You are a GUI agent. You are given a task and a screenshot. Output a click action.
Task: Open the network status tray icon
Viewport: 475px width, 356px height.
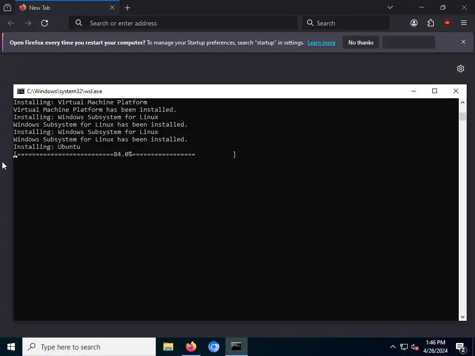tap(404, 347)
